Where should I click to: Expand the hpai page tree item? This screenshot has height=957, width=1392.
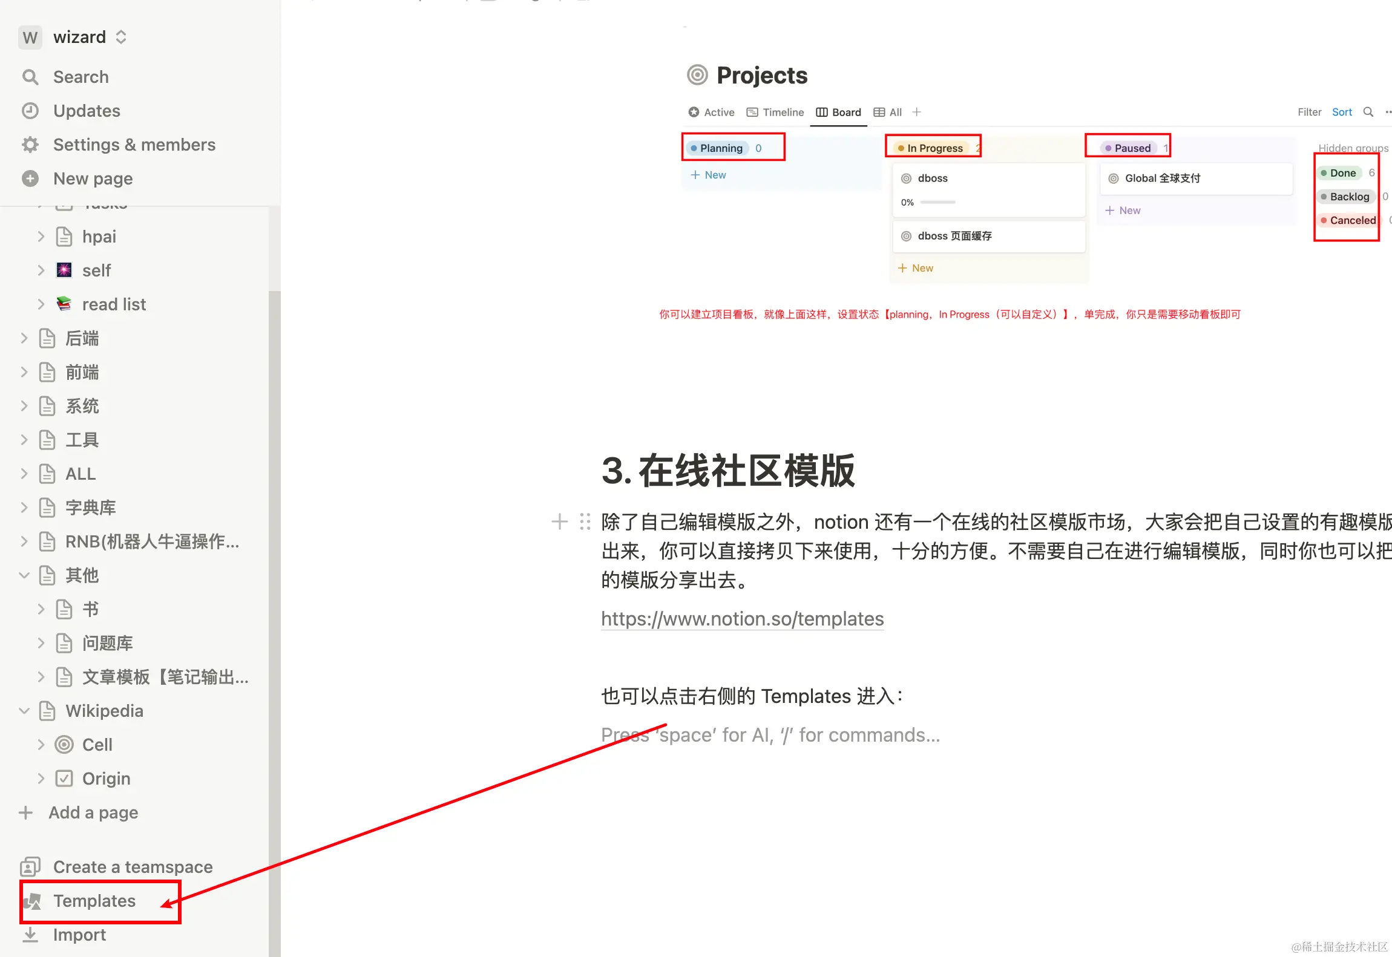41,237
